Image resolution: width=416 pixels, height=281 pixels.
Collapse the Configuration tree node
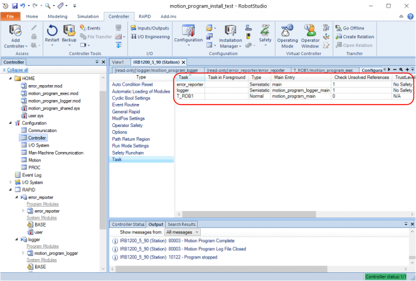click(x=11, y=123)
